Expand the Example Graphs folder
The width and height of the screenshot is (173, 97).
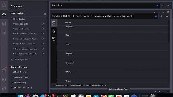coord(12,77)
